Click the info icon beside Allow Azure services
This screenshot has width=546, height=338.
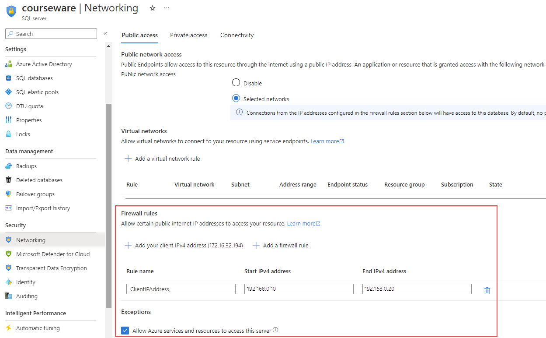click(x=275, y=330)
